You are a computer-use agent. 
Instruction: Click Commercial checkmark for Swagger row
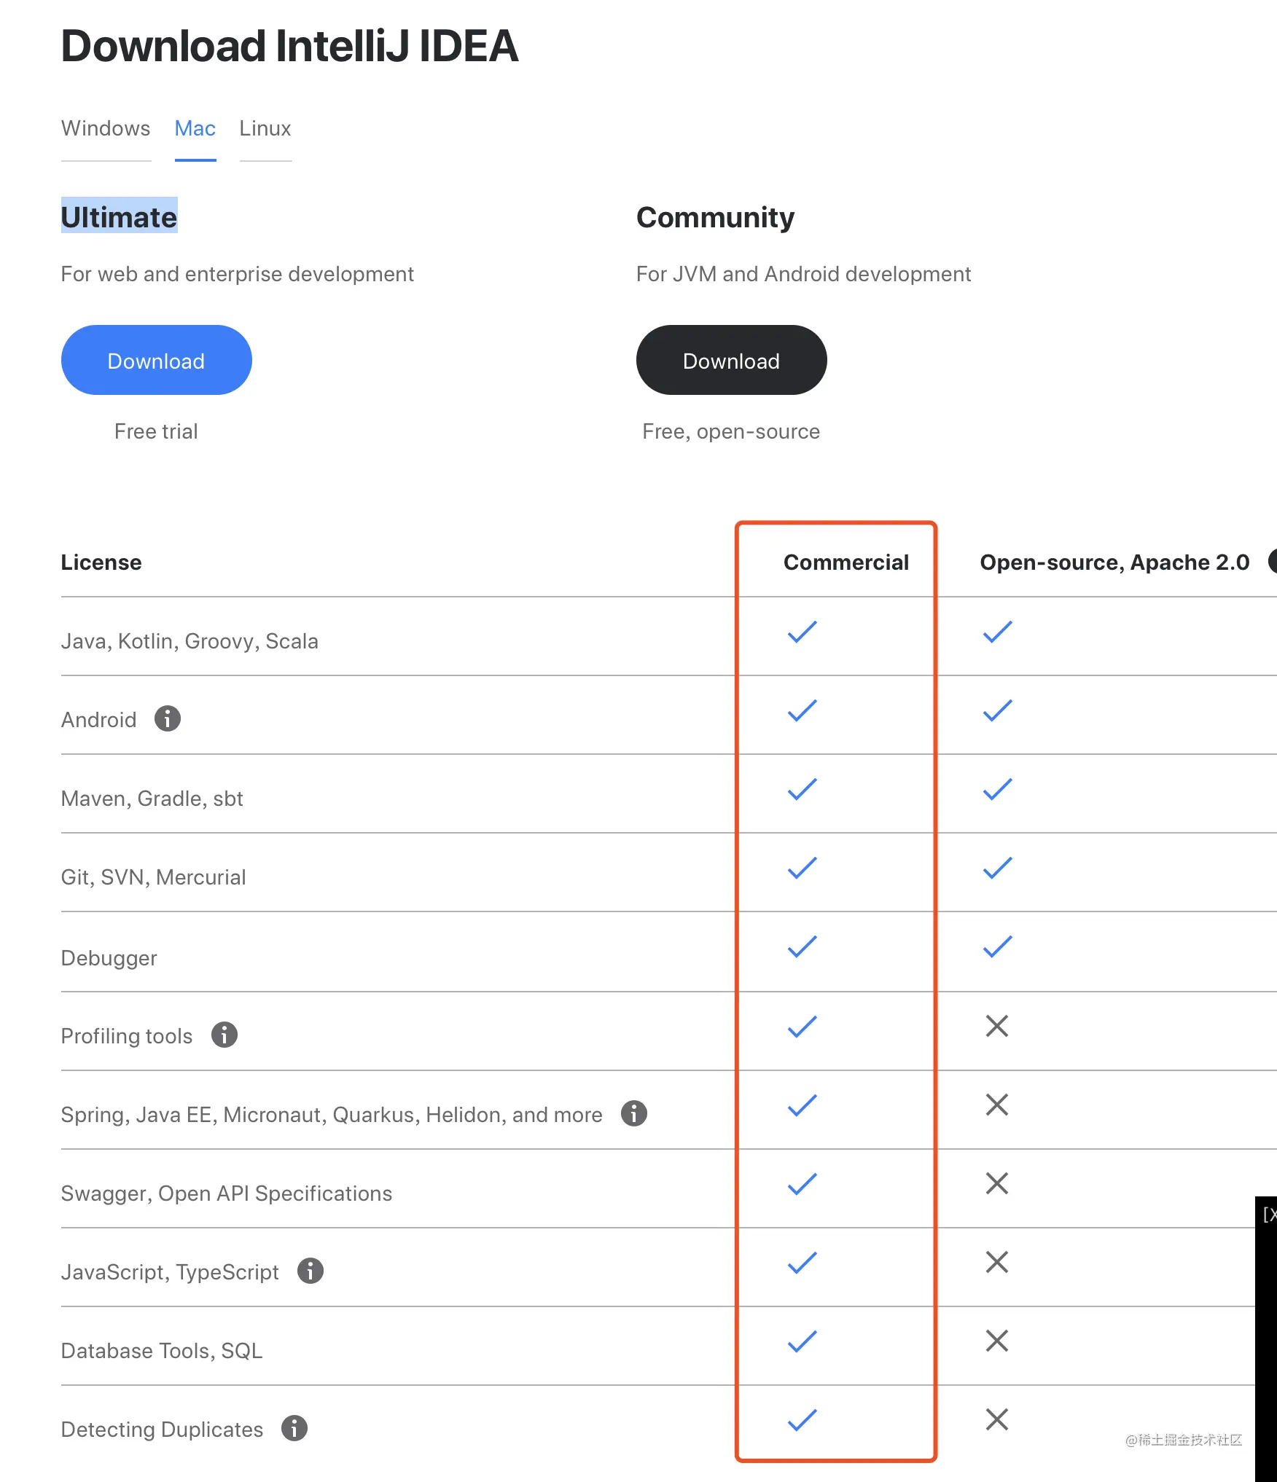802,1184
